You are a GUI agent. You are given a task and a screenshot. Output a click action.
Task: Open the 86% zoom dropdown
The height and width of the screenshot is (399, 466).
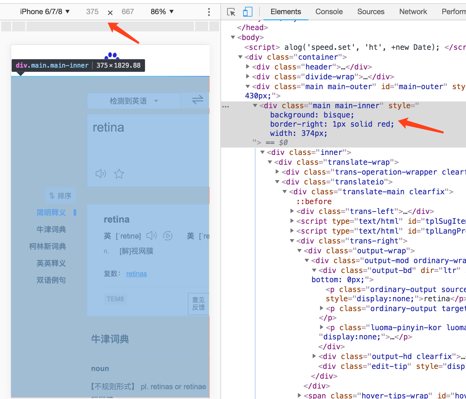(x=162, y=12)
